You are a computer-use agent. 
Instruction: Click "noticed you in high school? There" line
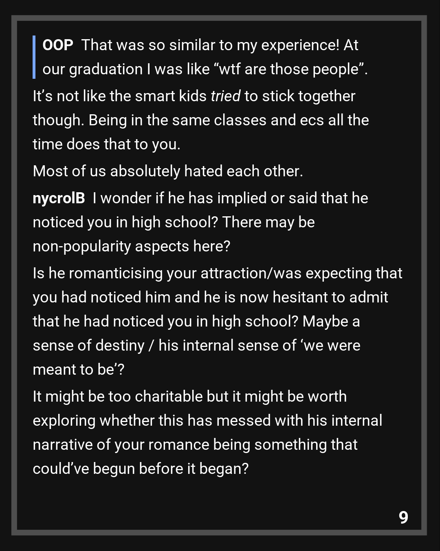(174, 222)
